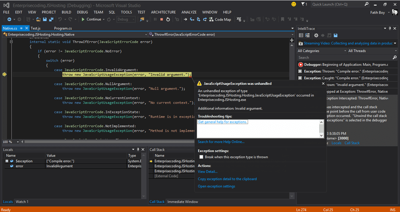Open the All Categories dropdown
The image size is (400, 212).
point(322,51)
